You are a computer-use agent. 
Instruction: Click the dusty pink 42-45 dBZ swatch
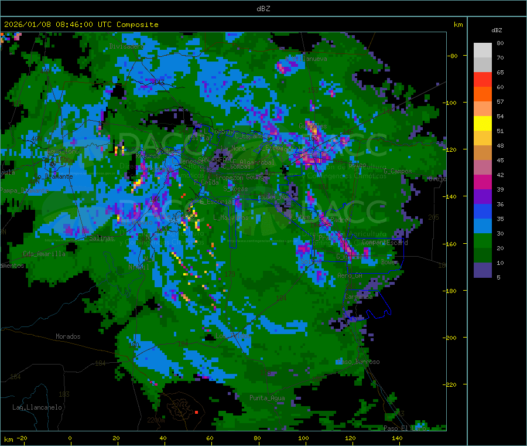click(x=482, y=168)
